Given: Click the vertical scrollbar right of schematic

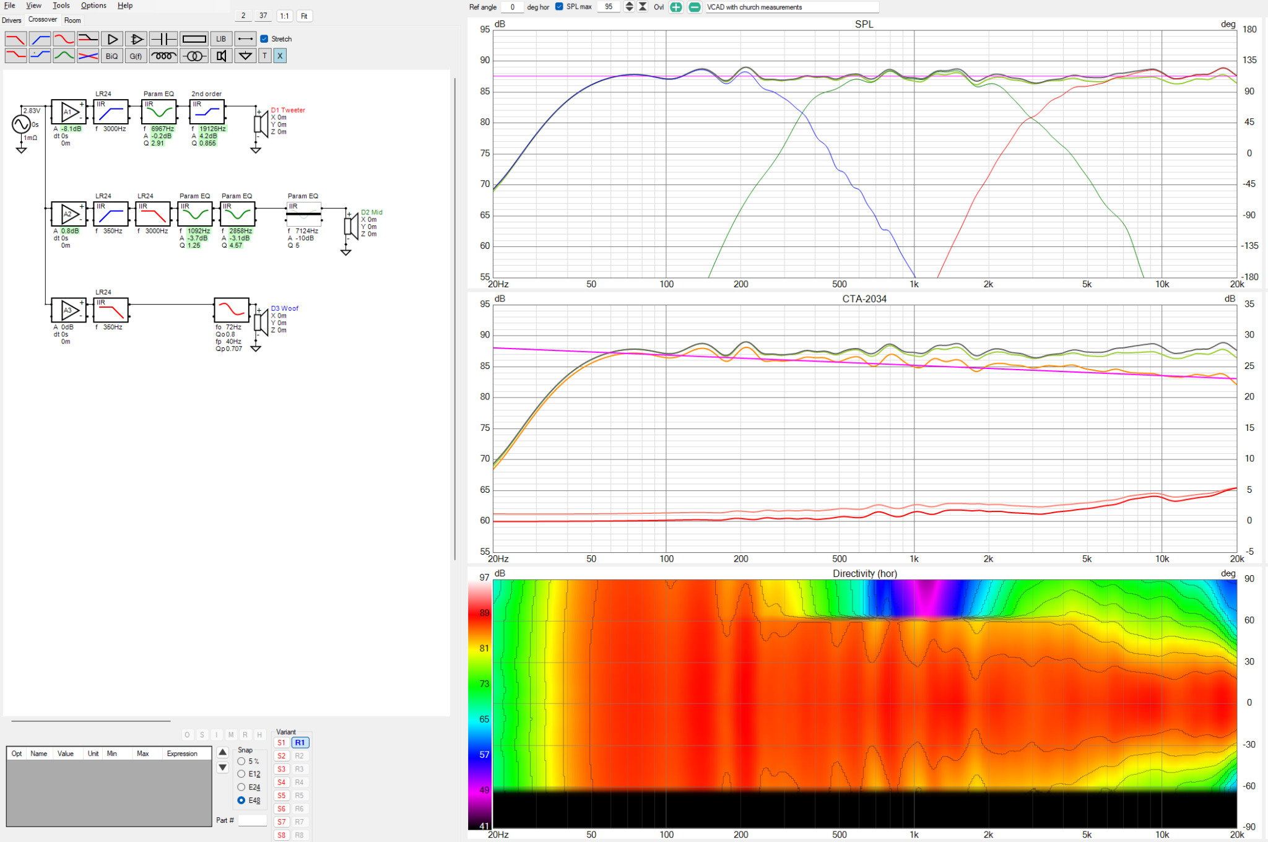Looking at the screenshot, I should pos(455,319).
